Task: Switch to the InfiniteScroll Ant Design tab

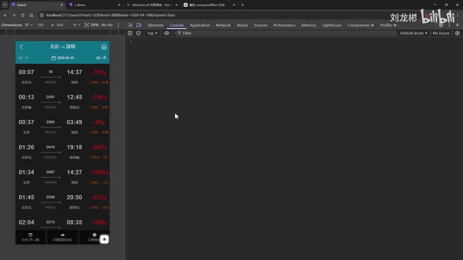Action: 152,5
